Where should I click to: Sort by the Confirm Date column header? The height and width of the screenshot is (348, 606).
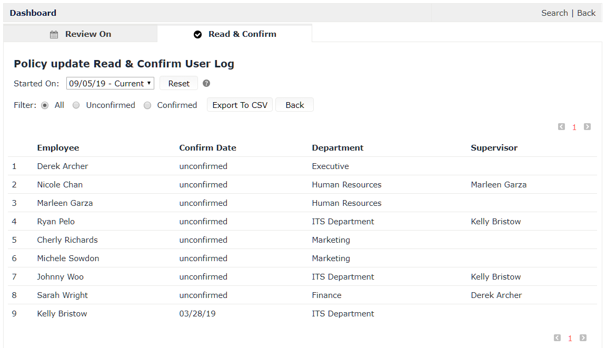(207, 148)
